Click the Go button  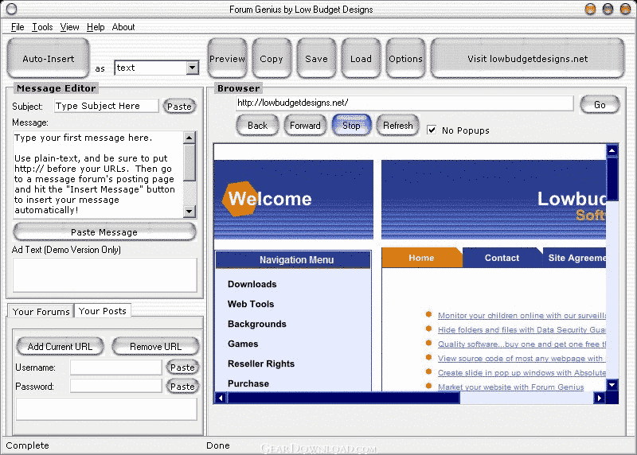pos(600,105)
